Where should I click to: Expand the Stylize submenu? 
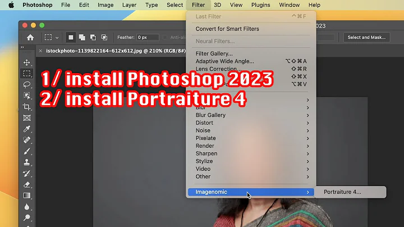251,161
